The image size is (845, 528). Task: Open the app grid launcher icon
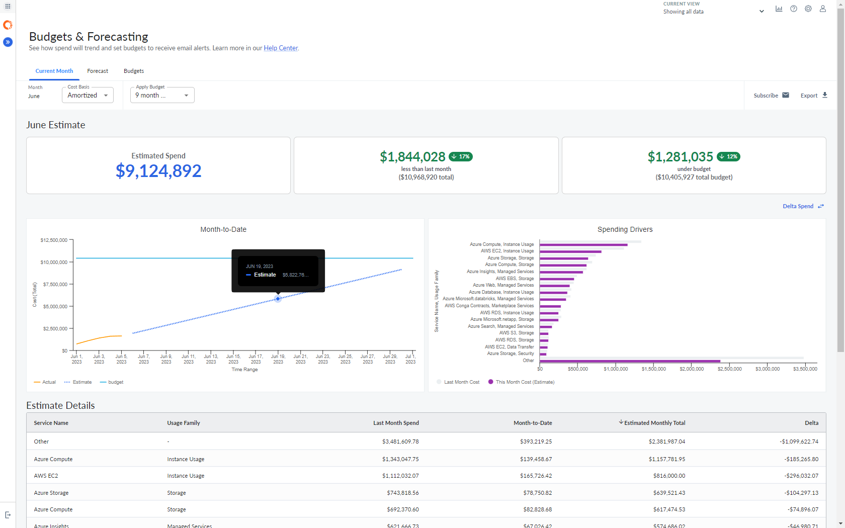point(8,6)
